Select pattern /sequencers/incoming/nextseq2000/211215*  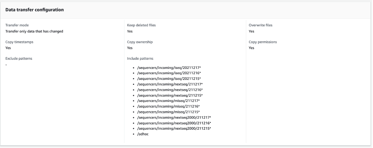[174, 129]
